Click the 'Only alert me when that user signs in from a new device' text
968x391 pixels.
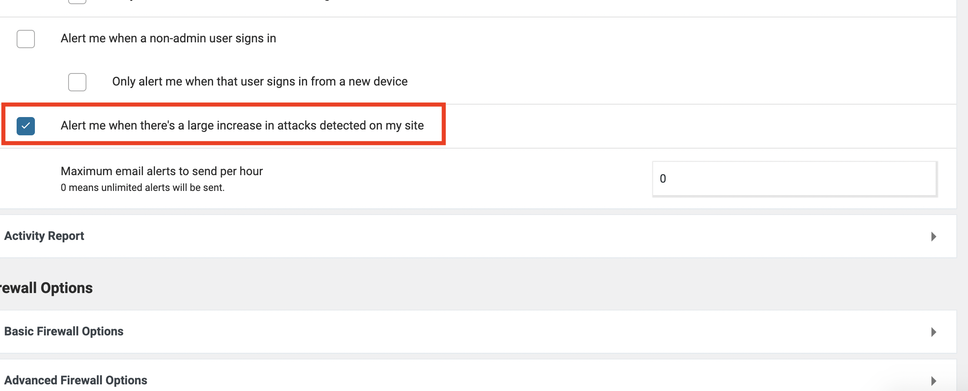coord(260,81)
